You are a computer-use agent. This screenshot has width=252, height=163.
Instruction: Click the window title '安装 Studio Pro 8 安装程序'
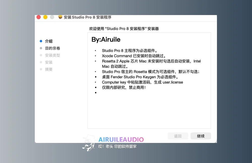coord(88,17)
